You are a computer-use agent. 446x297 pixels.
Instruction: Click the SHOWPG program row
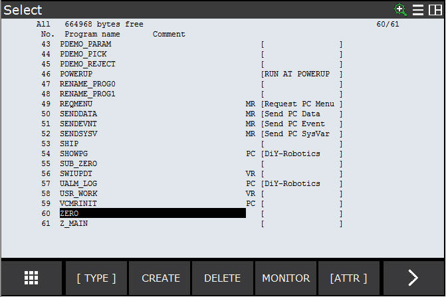pos(74,153)
